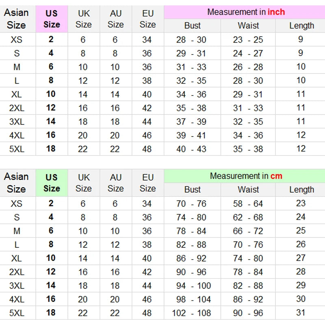Select the pink 'US Size' header cell
The width and height of the screenshot is (325, 325).
point(52,19)
